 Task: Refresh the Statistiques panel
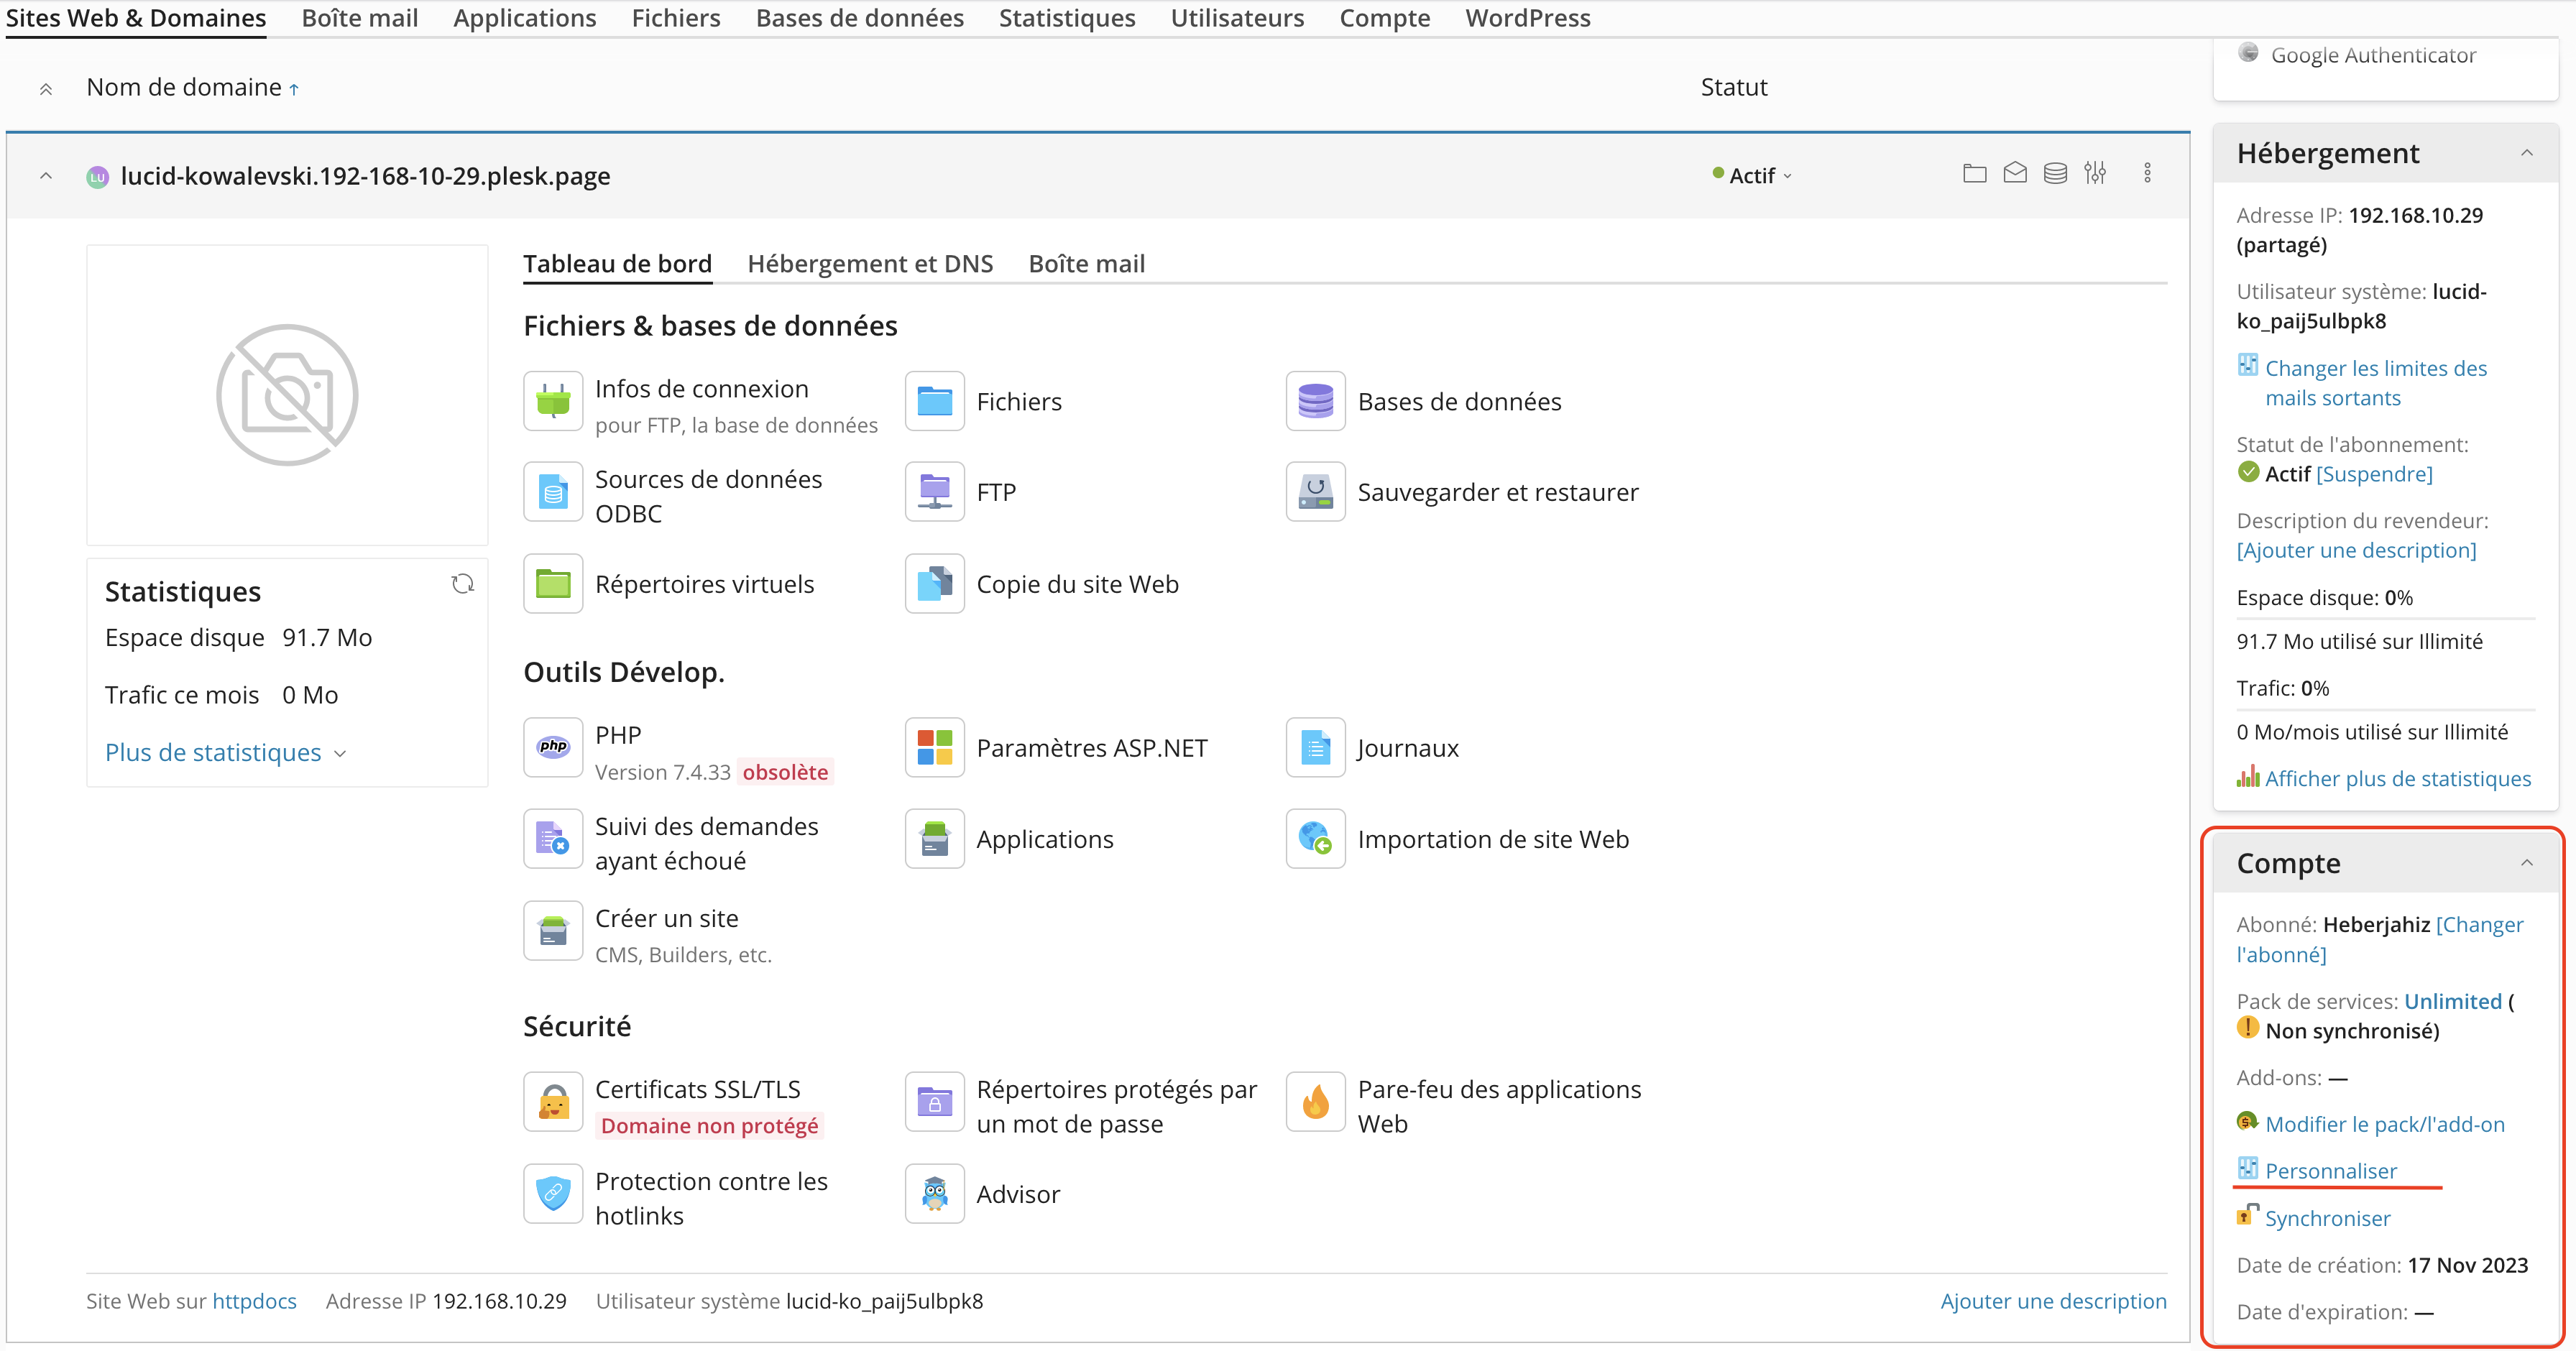[462, 584]
